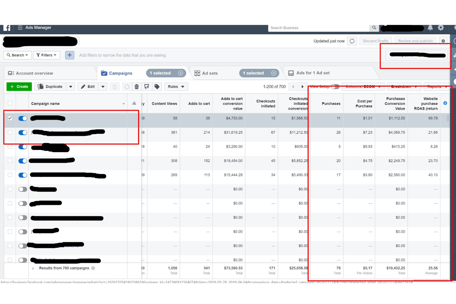Screen dimensions: 456x304
Task: Sort by Cost per Purchase header
Action: click(x=364, y=104)
